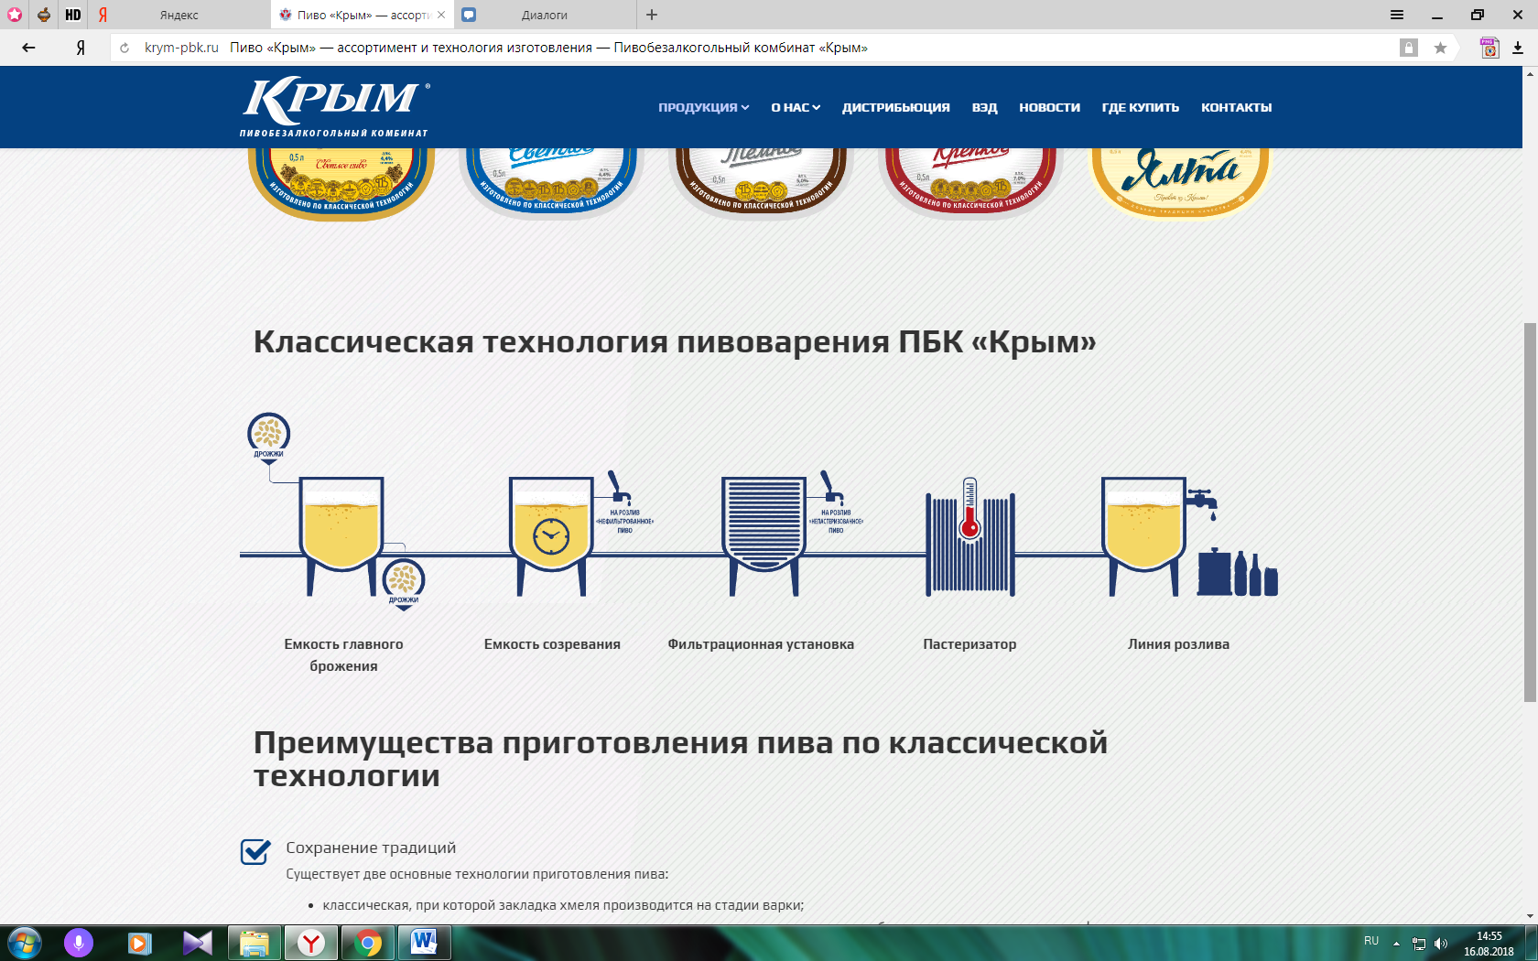Click the maturation tank with clock
Screen dimensions: 1538x961
tap(551, 534)
